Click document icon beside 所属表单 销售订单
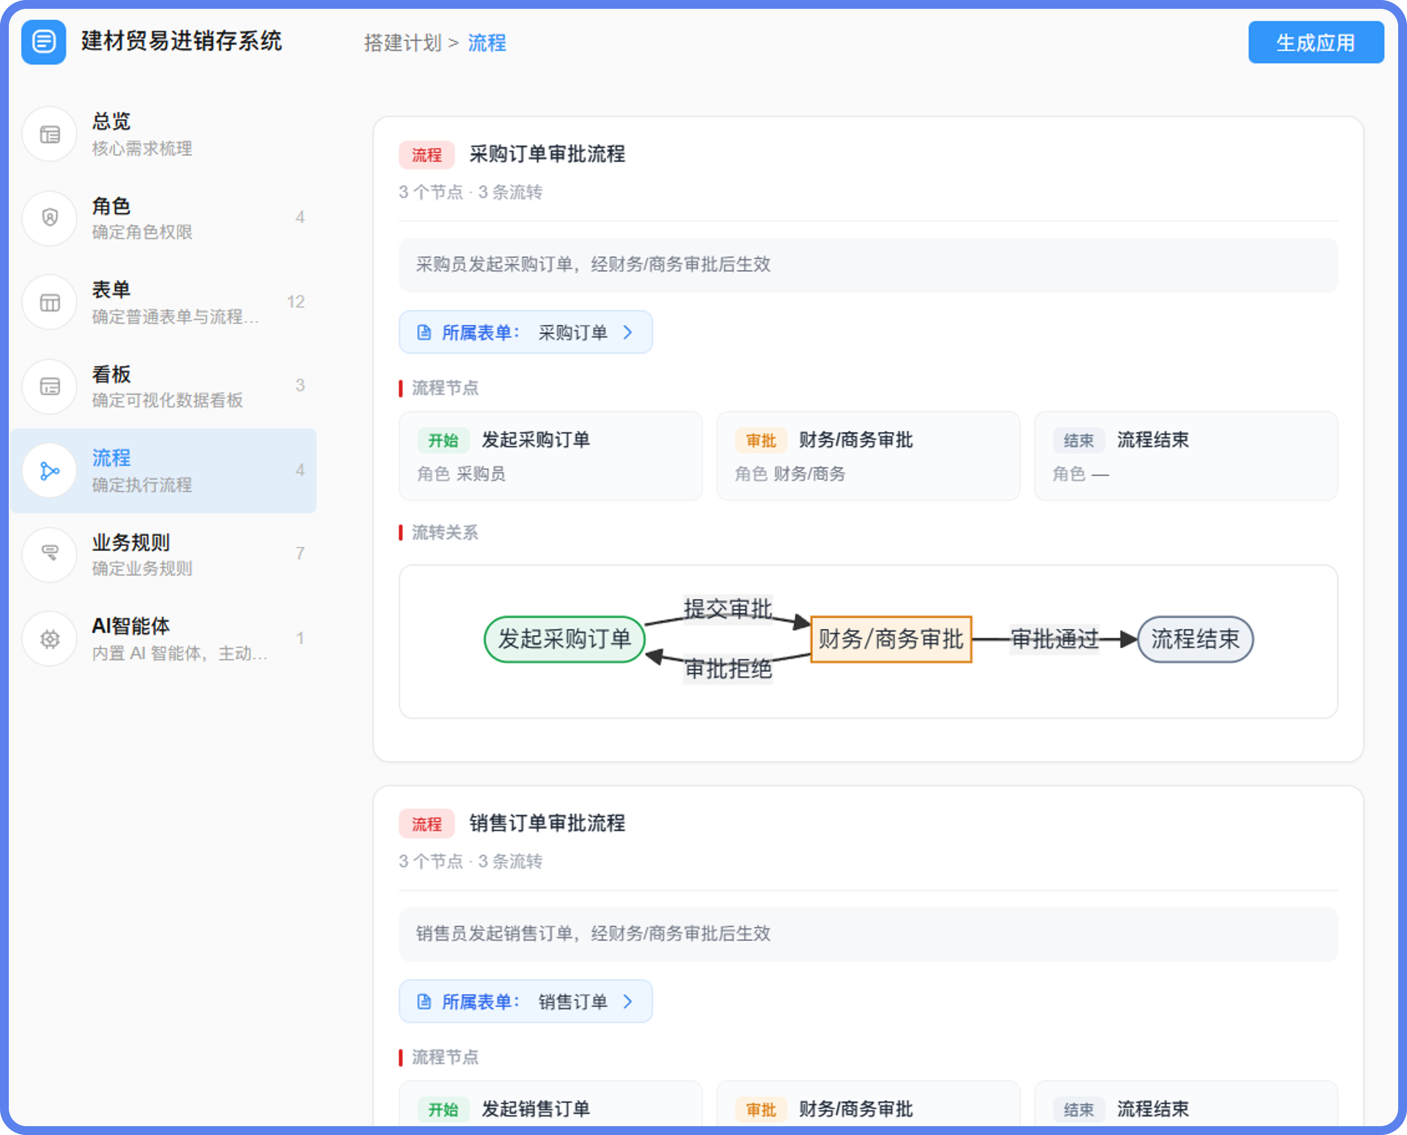1407x1135 pixels. tap(424, 1001)
